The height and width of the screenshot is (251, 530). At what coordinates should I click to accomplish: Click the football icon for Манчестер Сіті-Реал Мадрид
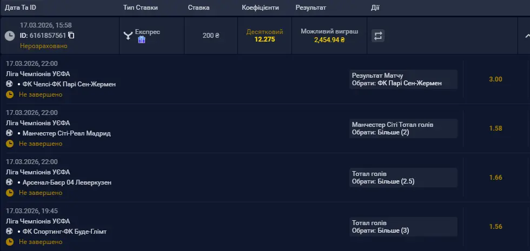pos(9,133)
